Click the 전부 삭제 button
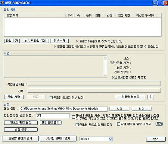This screenshot has width=168, height=144. tap(60, 41)
